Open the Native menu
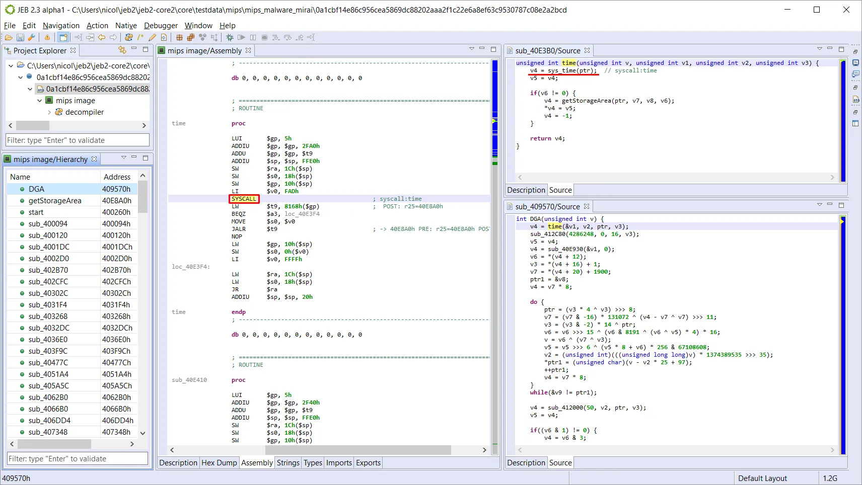 click(x=126, y=25)
